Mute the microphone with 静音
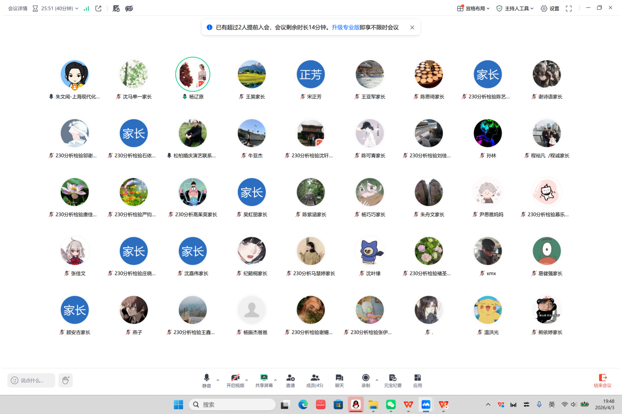The height and width of the screenshot is (414, 622). (206, 380)
